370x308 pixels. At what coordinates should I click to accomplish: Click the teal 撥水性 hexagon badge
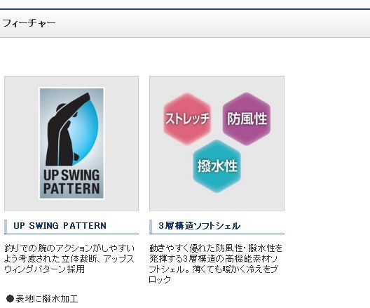click(x=217, y=166)
